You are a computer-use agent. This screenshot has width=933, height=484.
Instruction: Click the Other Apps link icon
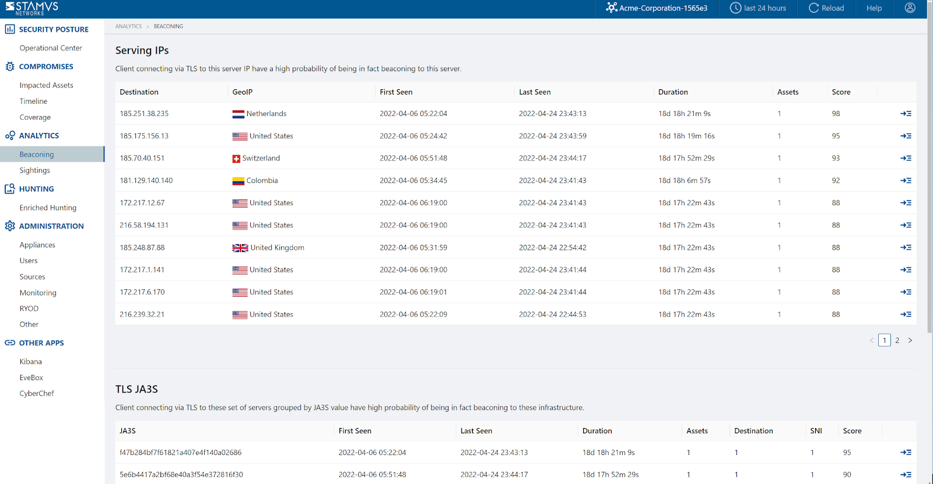pos(10,343)
